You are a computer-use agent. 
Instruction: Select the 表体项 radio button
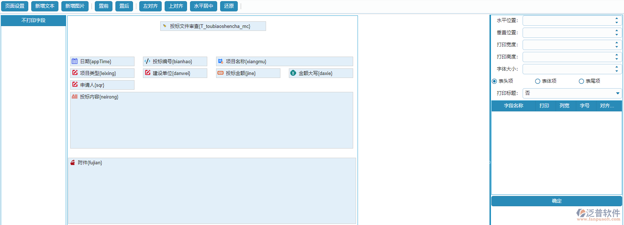coord(538,81)
